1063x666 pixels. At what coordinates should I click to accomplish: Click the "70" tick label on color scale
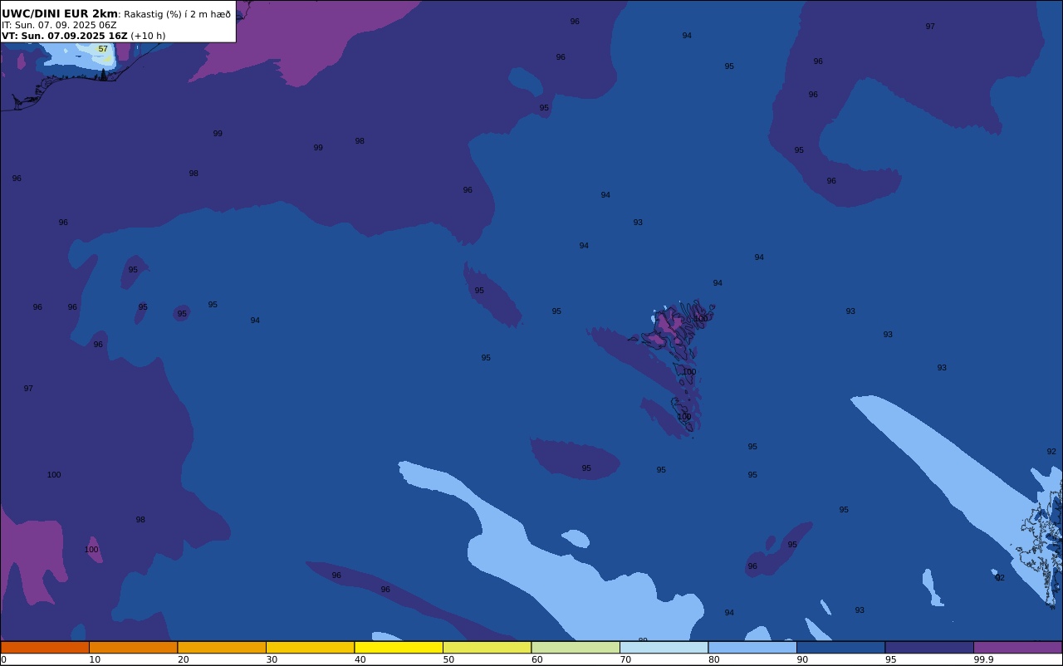(x=625, y=659)
